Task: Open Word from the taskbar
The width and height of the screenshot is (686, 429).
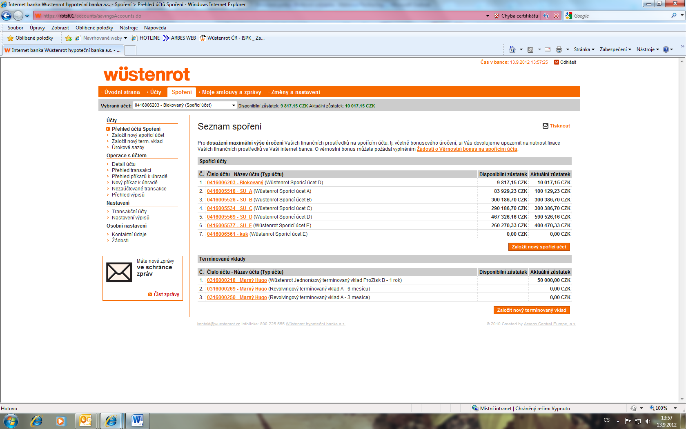Action: [x=137, y=420]
